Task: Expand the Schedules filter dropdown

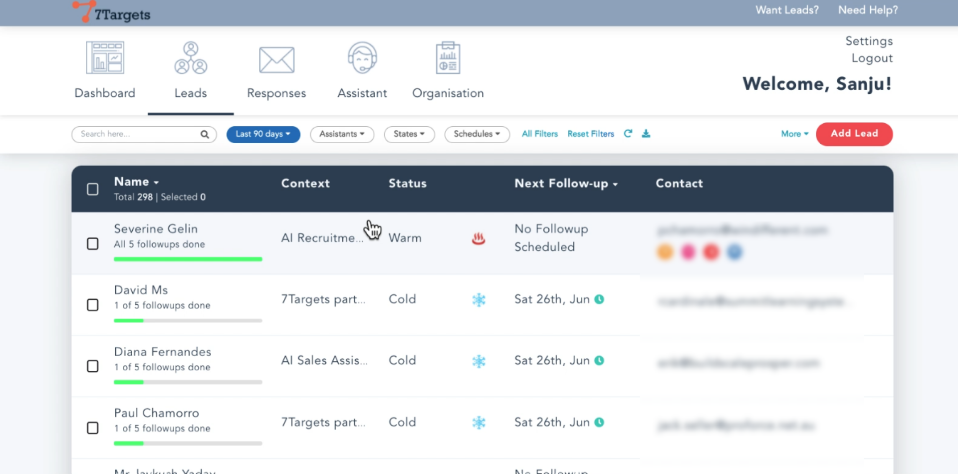Action: tap(477, 134)
